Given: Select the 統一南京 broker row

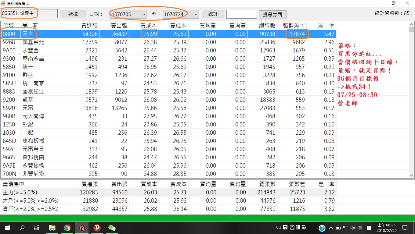Looking at the screenshot, I should point(168,83).
